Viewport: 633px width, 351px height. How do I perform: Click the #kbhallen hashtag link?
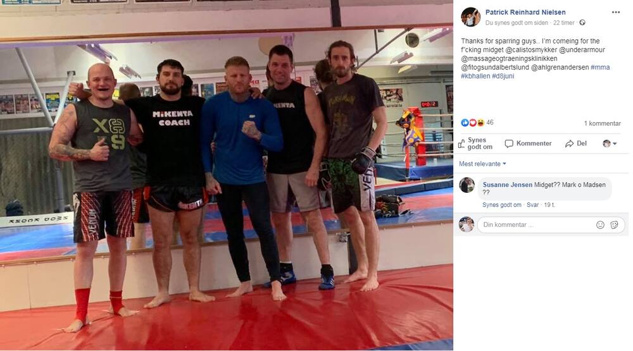coord(475,76)
